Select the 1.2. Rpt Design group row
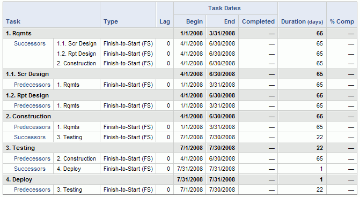 pyautogui.click(x=180, y=95)
